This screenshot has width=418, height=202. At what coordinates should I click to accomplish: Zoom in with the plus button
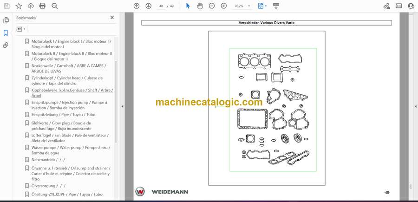pyautogui.click(x=224, y=6)
